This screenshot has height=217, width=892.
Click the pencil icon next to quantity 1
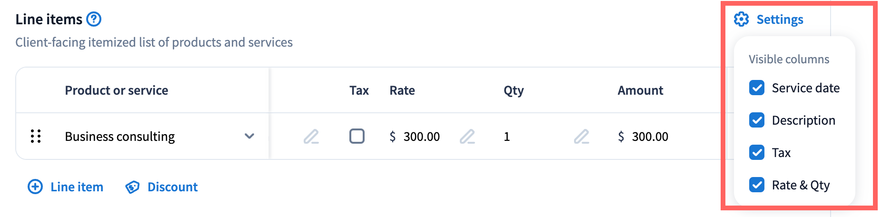(582, 137)
